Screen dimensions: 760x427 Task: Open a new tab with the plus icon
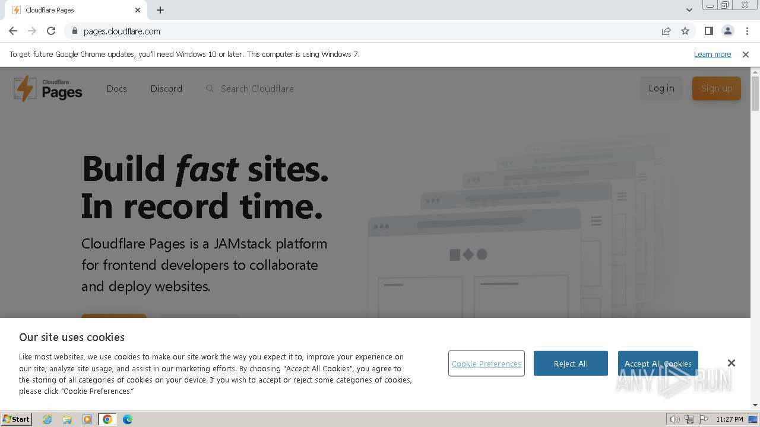pos(160,10)
